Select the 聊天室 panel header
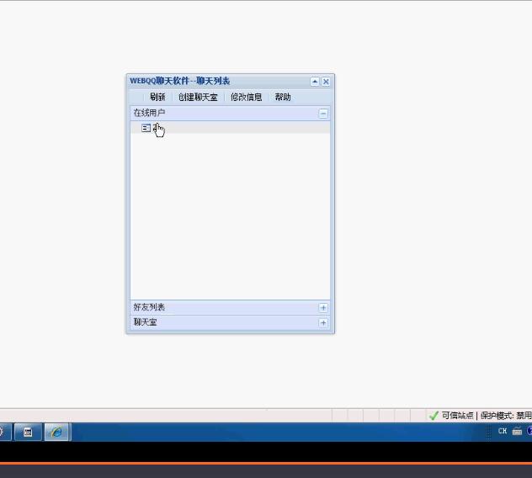The width and height of the screenshot is (532, 478). 230,322
